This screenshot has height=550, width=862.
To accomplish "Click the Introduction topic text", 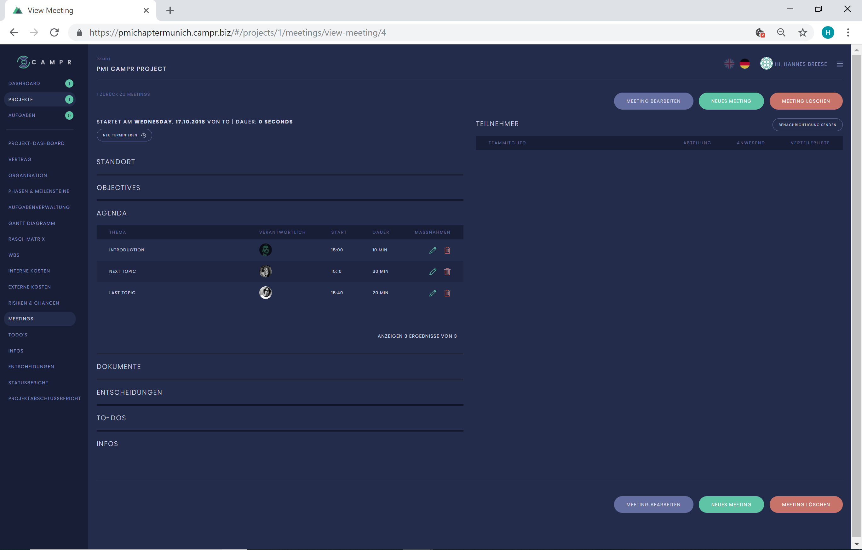I will 127,250.
